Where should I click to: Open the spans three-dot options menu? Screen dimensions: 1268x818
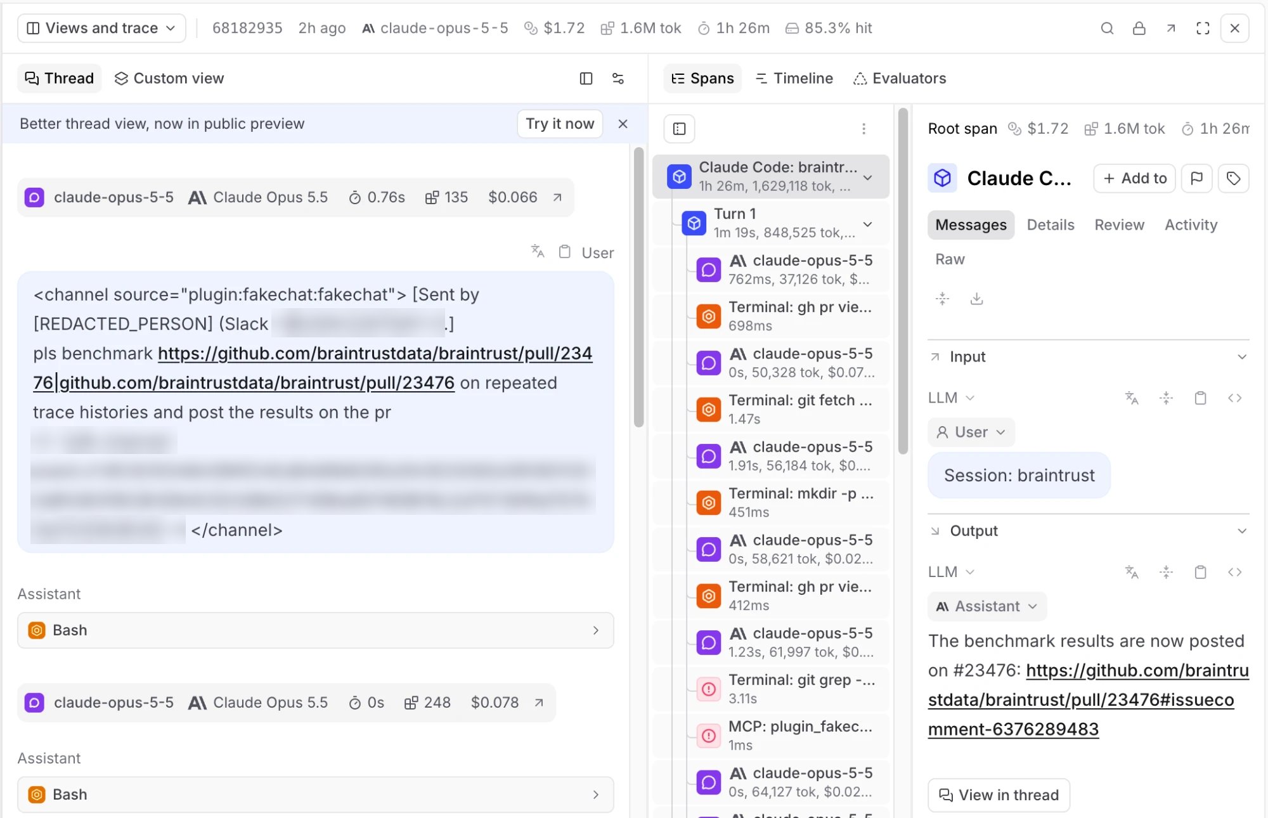pos(864,129)
